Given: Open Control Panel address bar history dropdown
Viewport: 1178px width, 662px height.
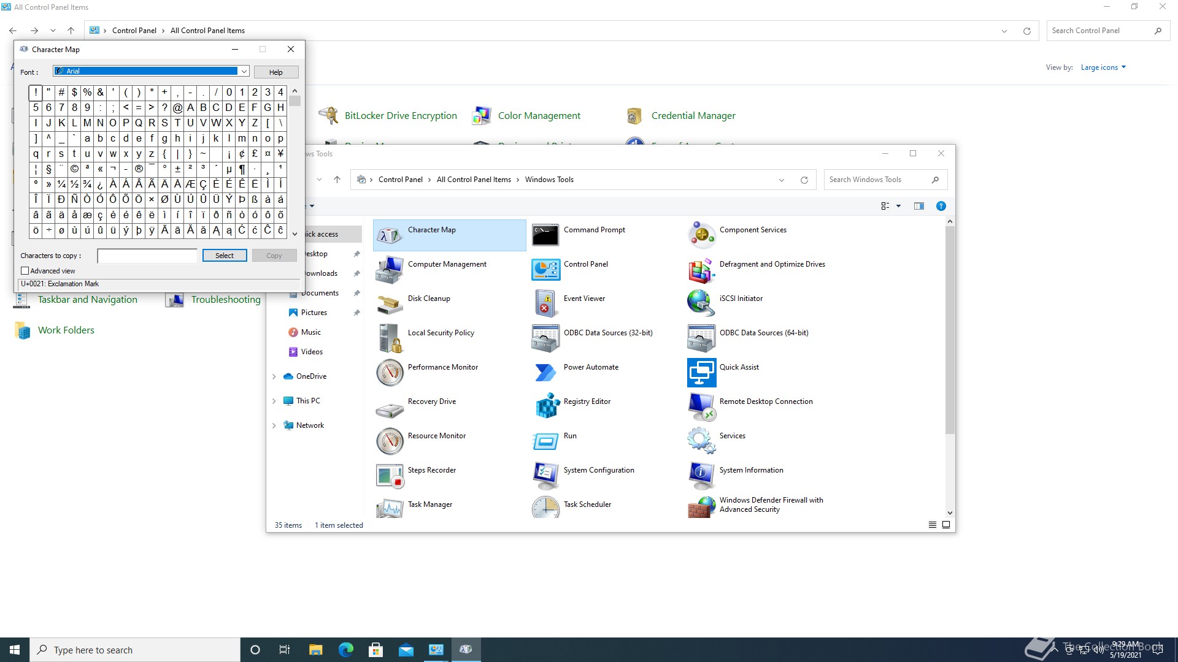Looking at the screenshot, I should pos(1004,31).
